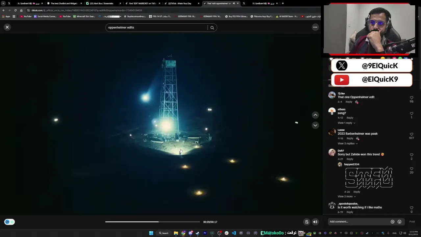Open the Apps bookmark shortcut
The width and height of the screenshot is (421, 237).
6,16
